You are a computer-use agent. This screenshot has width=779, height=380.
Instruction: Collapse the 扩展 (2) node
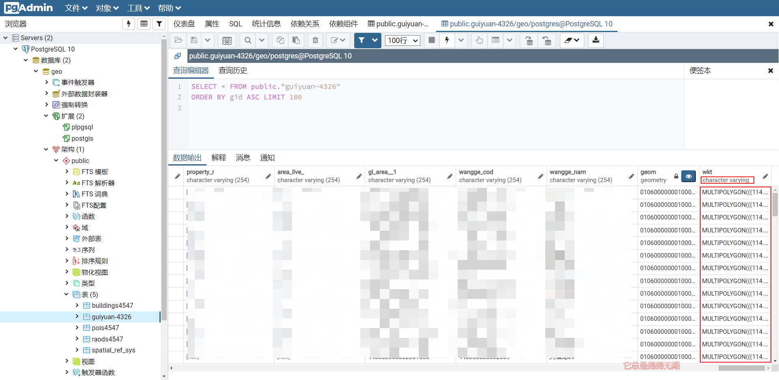click(46, 116)
